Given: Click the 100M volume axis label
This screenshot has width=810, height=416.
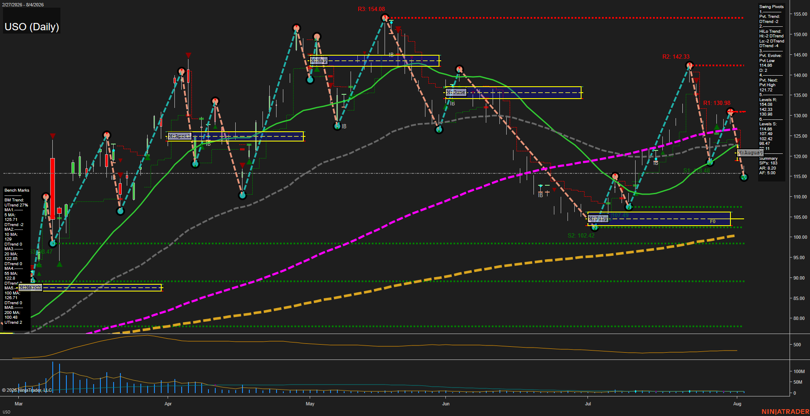Looking at the screenshot, I should (799, 371).
